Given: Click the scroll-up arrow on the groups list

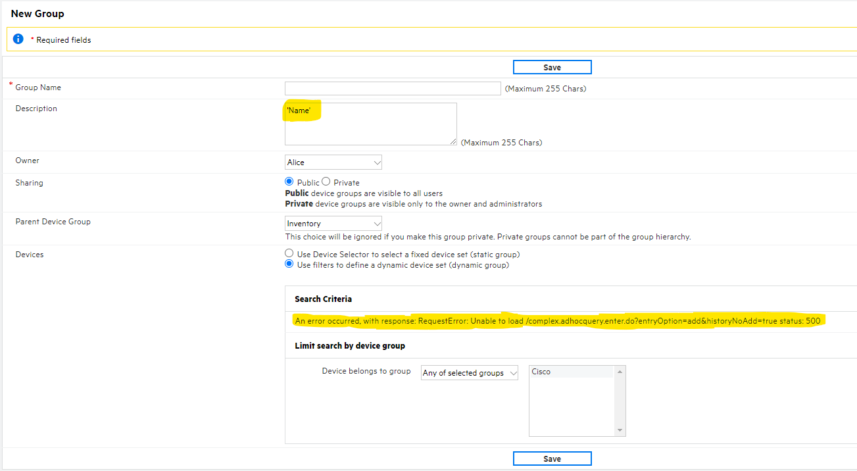Looking at the screenshot, I should pos(619,370).
